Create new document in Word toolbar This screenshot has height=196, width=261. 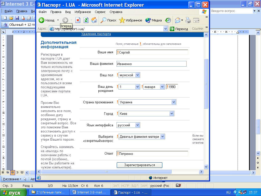point(5,18)
